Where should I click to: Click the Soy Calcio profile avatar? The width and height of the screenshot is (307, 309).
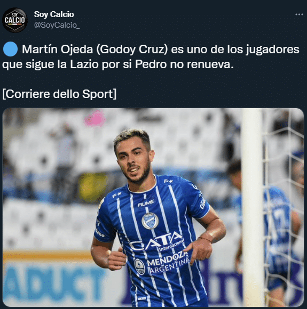pyautogui.click(x=15, y=20)
